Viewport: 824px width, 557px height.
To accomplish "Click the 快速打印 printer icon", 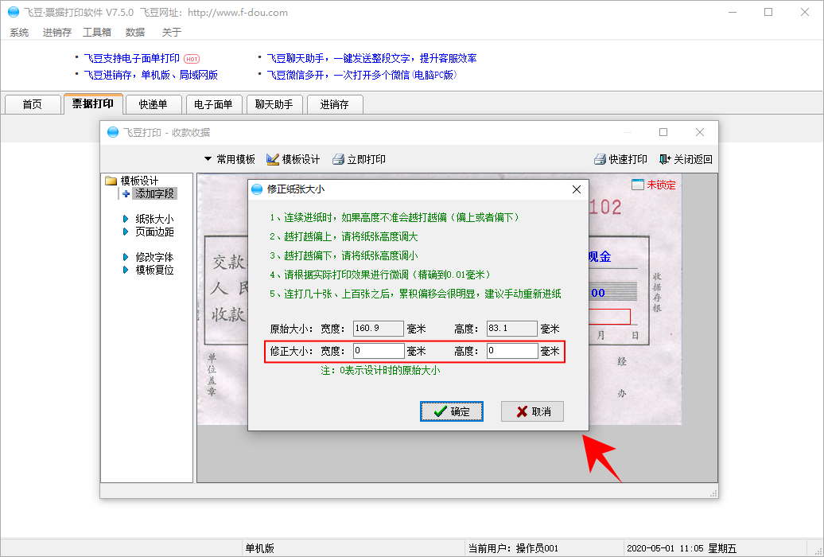I will (x=601, y=159).
